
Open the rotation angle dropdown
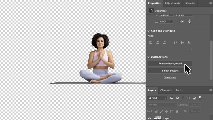point(171,21)
